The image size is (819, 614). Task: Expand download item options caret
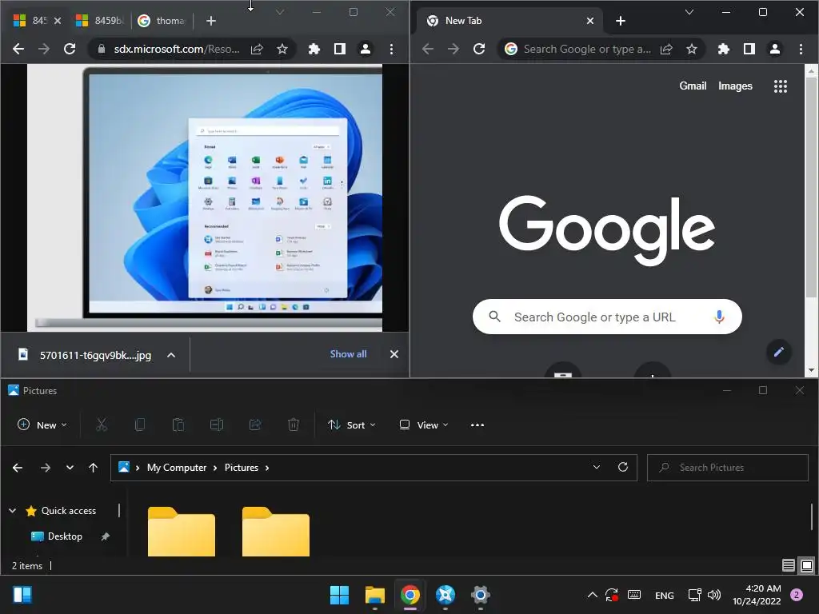click(171, 355)
